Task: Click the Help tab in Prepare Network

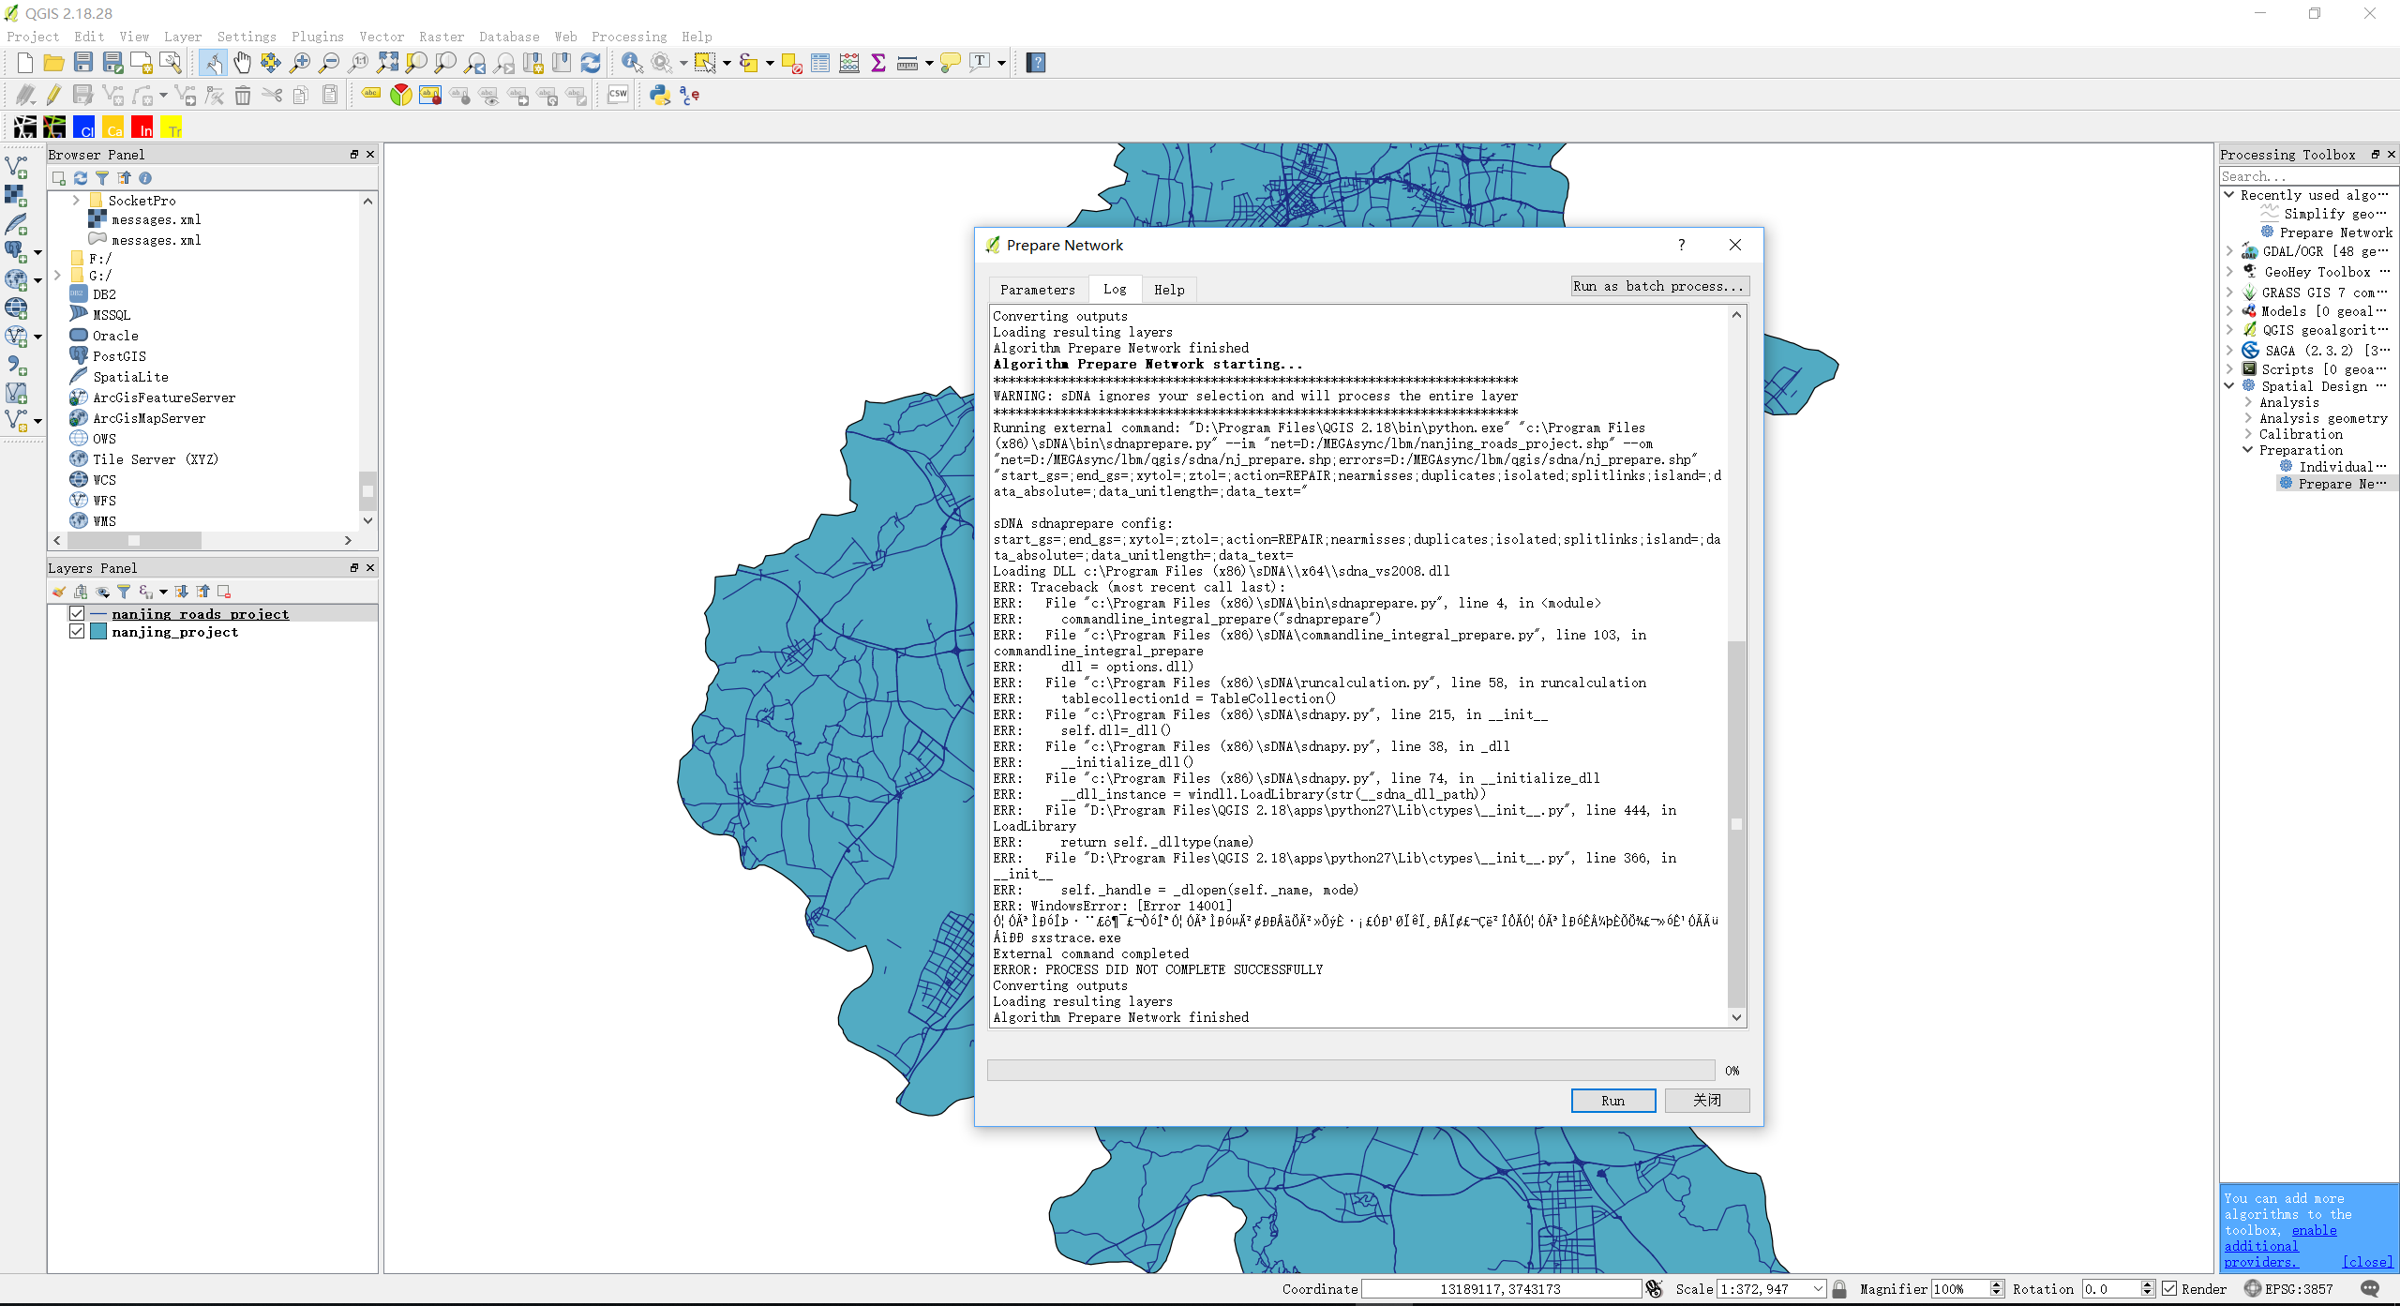Action: (x=1169, y=290)
